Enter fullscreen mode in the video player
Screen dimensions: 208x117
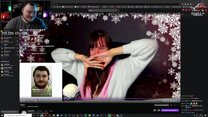[178, 101]
